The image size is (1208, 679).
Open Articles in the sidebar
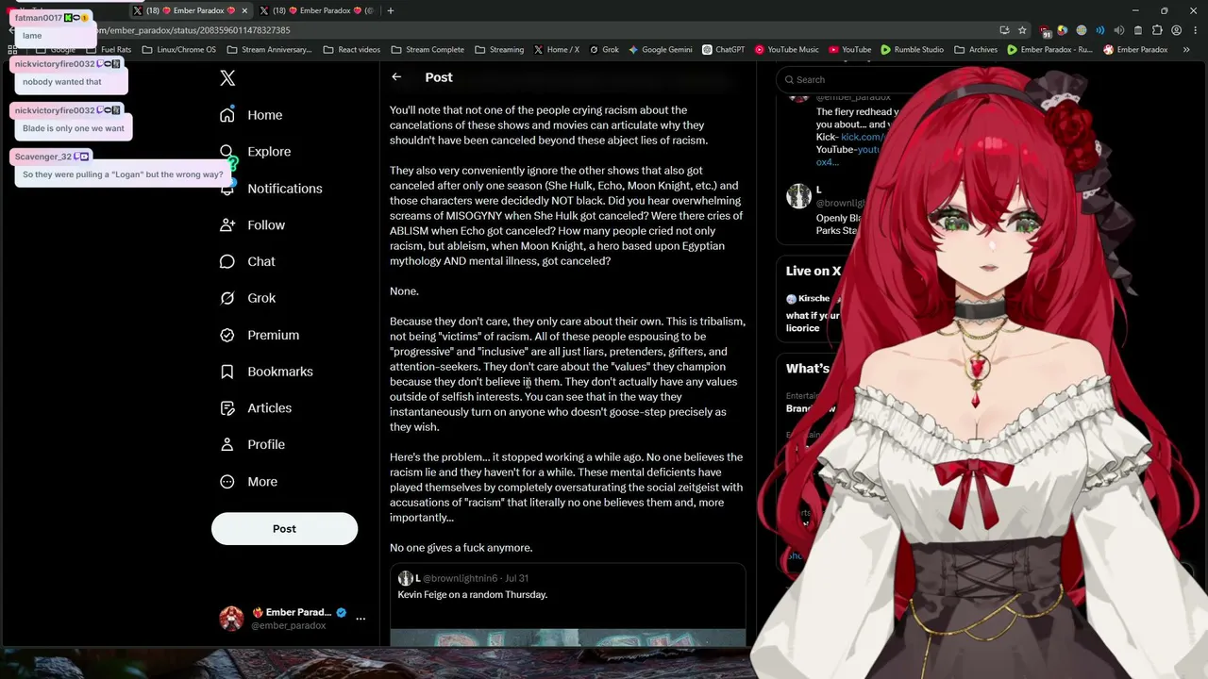(256, 408)
